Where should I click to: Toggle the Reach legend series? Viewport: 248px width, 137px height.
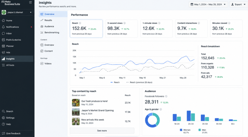115,82
